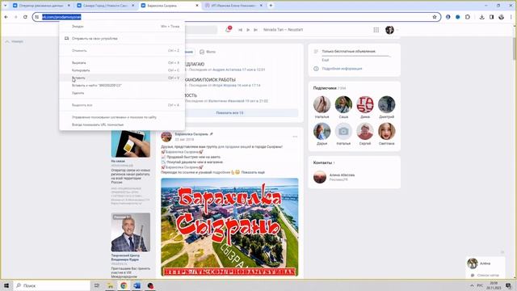Open subscriber Наталья with the first-row photo avatar

coord(322,104)
